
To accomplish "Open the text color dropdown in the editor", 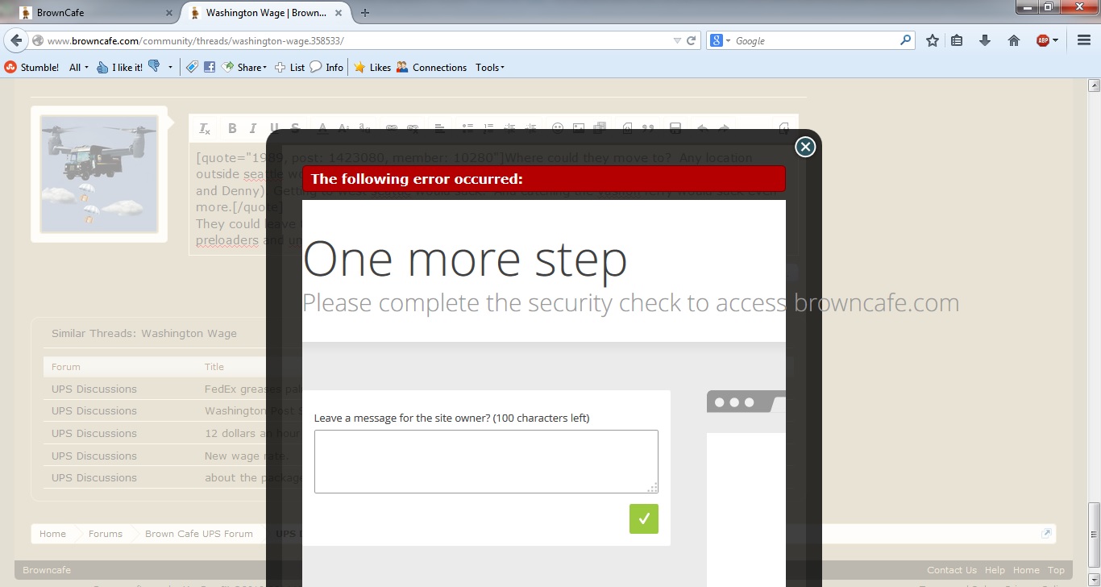I will click(x=322, y=128).
